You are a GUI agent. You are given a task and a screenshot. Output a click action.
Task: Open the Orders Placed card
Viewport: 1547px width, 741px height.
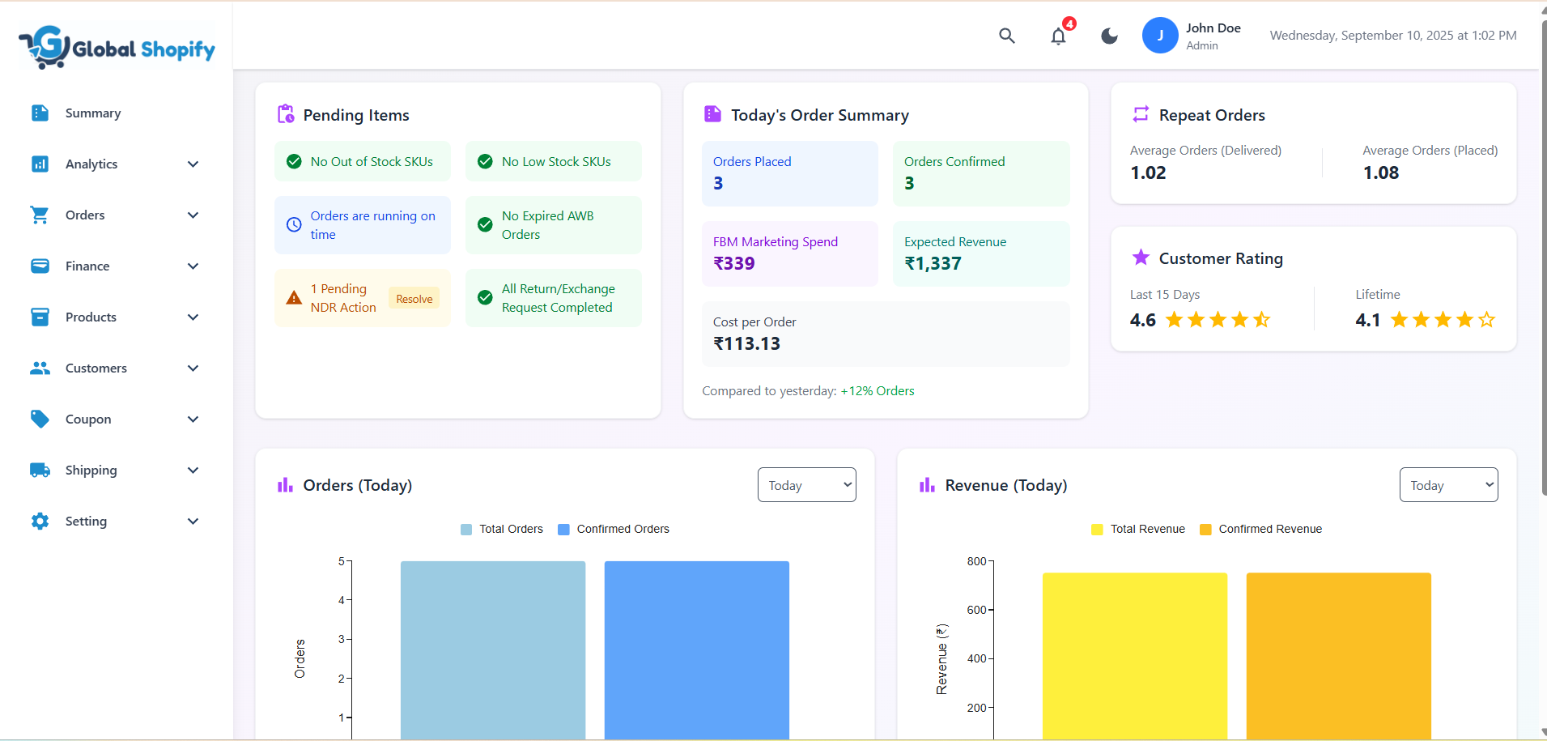[789, 173]
